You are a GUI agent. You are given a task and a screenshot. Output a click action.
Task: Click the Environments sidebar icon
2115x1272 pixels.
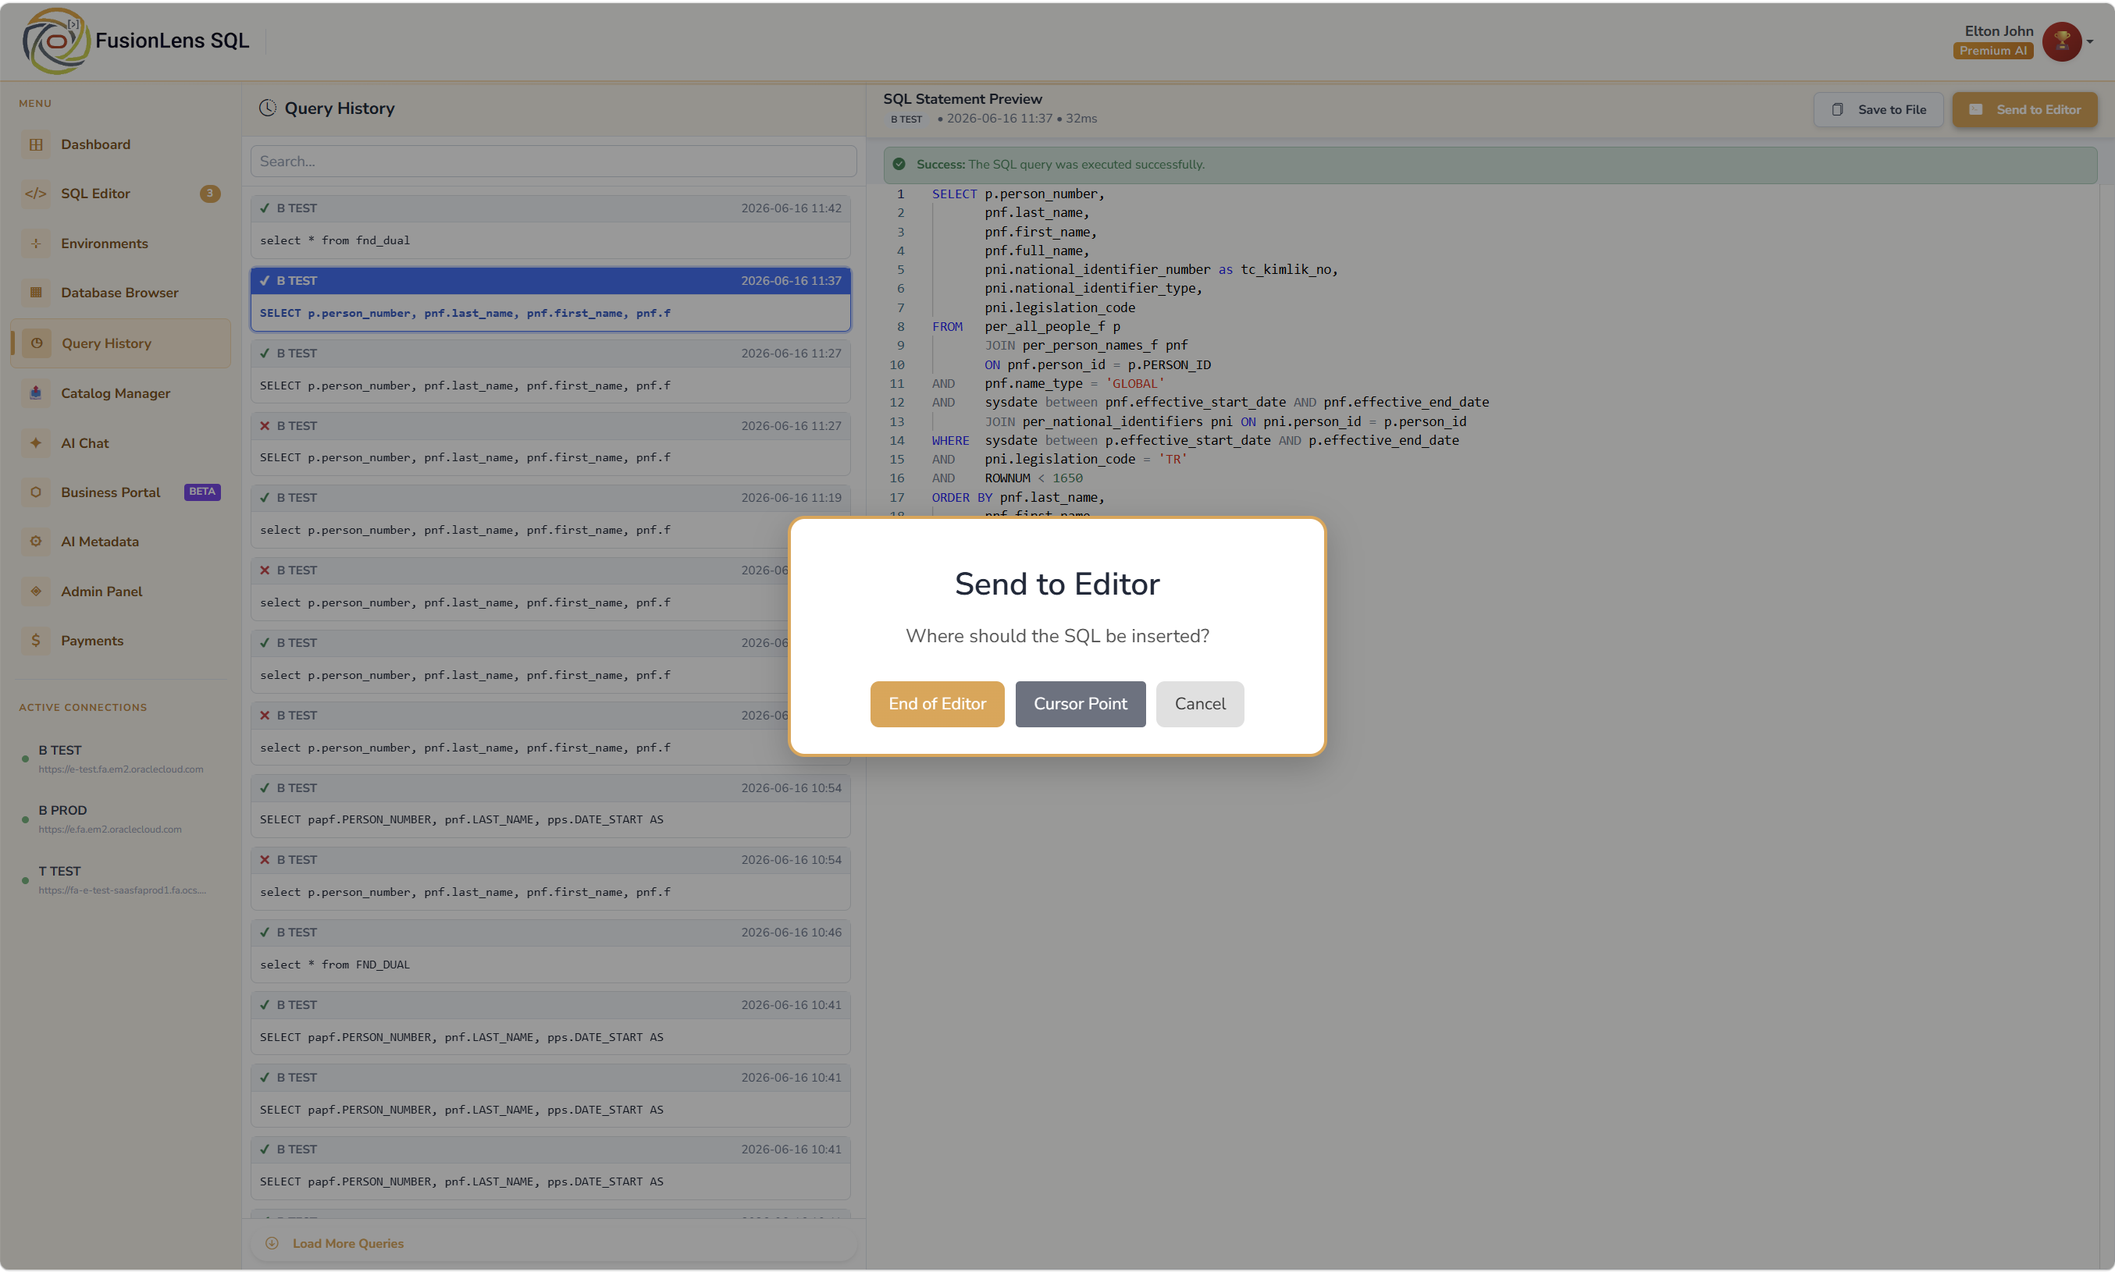point(36,243)
